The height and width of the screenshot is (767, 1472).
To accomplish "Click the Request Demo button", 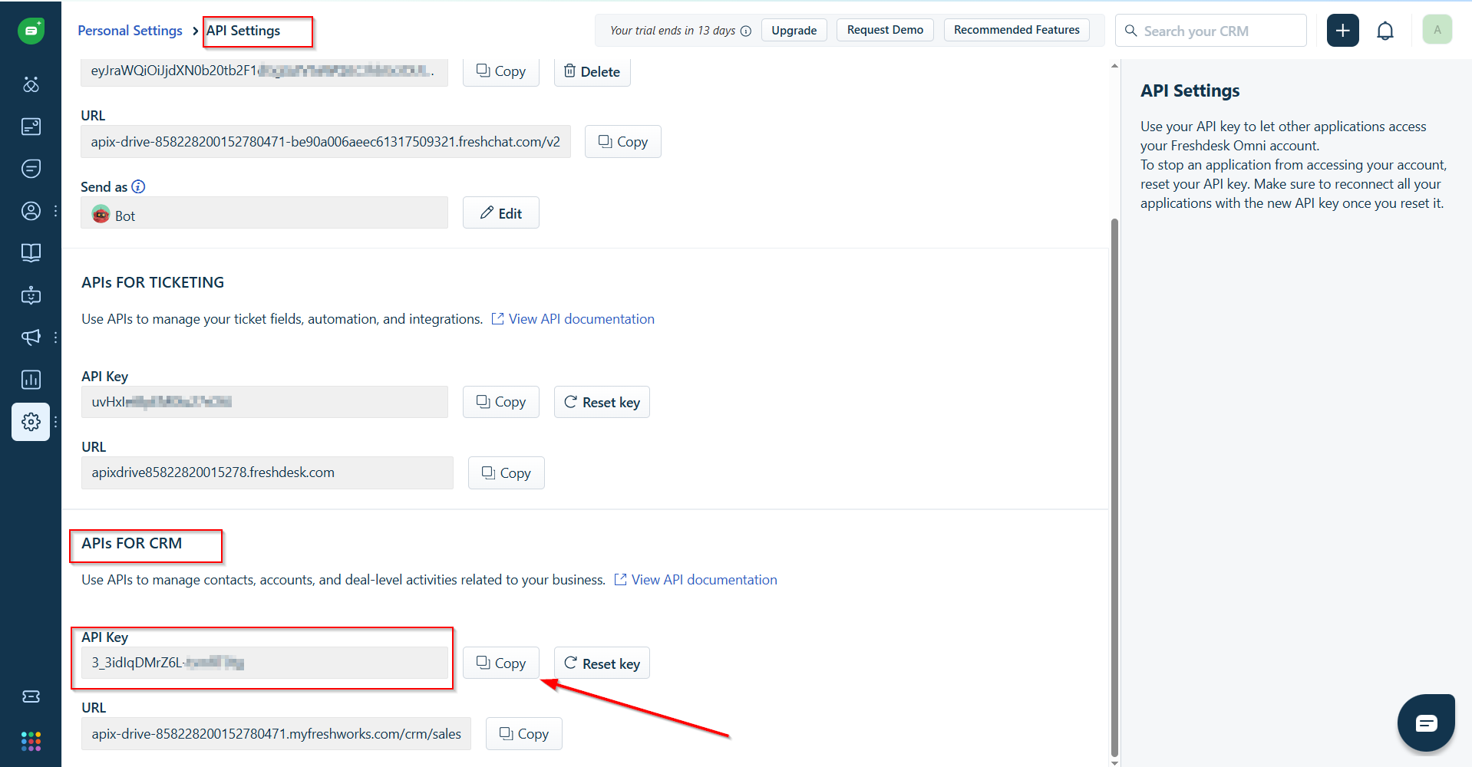I will tap(885, 30).
